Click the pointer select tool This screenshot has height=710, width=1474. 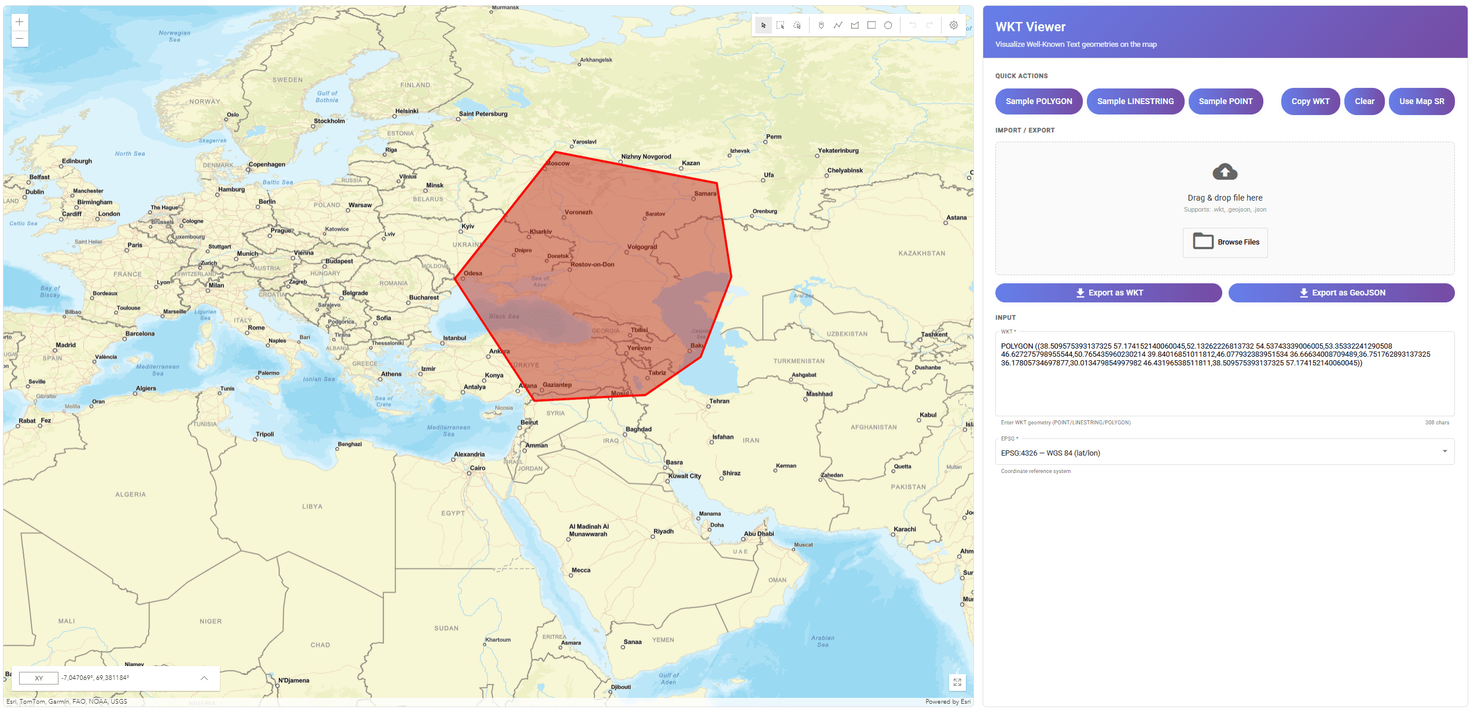tap(763, 25)
